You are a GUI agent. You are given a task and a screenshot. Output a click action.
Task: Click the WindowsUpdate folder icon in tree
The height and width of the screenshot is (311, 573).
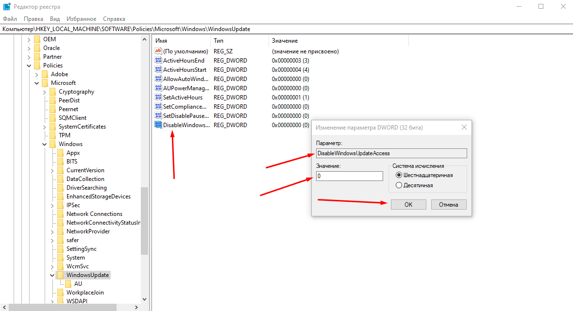(60, 275)
